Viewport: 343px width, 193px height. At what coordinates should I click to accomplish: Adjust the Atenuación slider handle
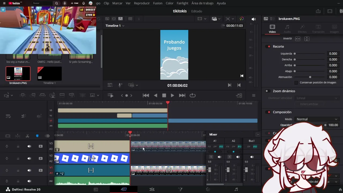click(x=310, y=77)
